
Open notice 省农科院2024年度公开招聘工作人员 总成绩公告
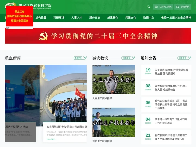tap(171, 88)
